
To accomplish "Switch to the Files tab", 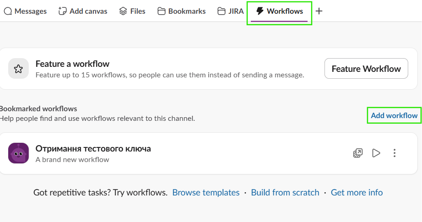I will pos(132,11).
